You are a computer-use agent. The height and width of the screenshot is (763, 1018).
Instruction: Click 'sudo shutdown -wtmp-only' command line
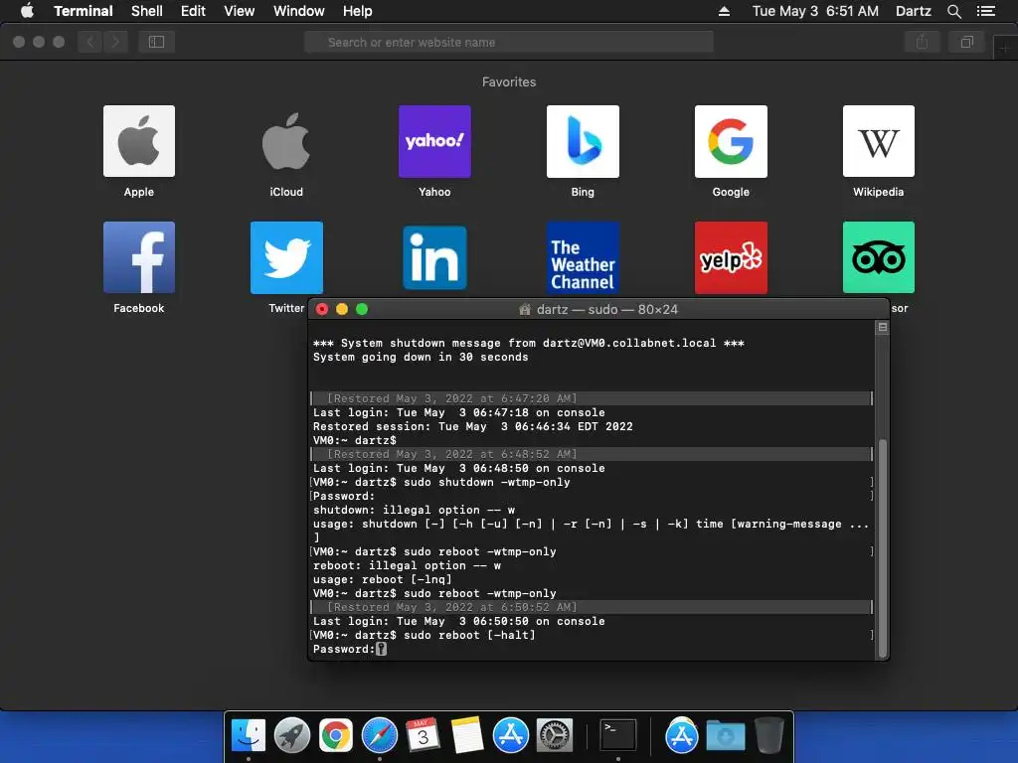pos(441,482)
